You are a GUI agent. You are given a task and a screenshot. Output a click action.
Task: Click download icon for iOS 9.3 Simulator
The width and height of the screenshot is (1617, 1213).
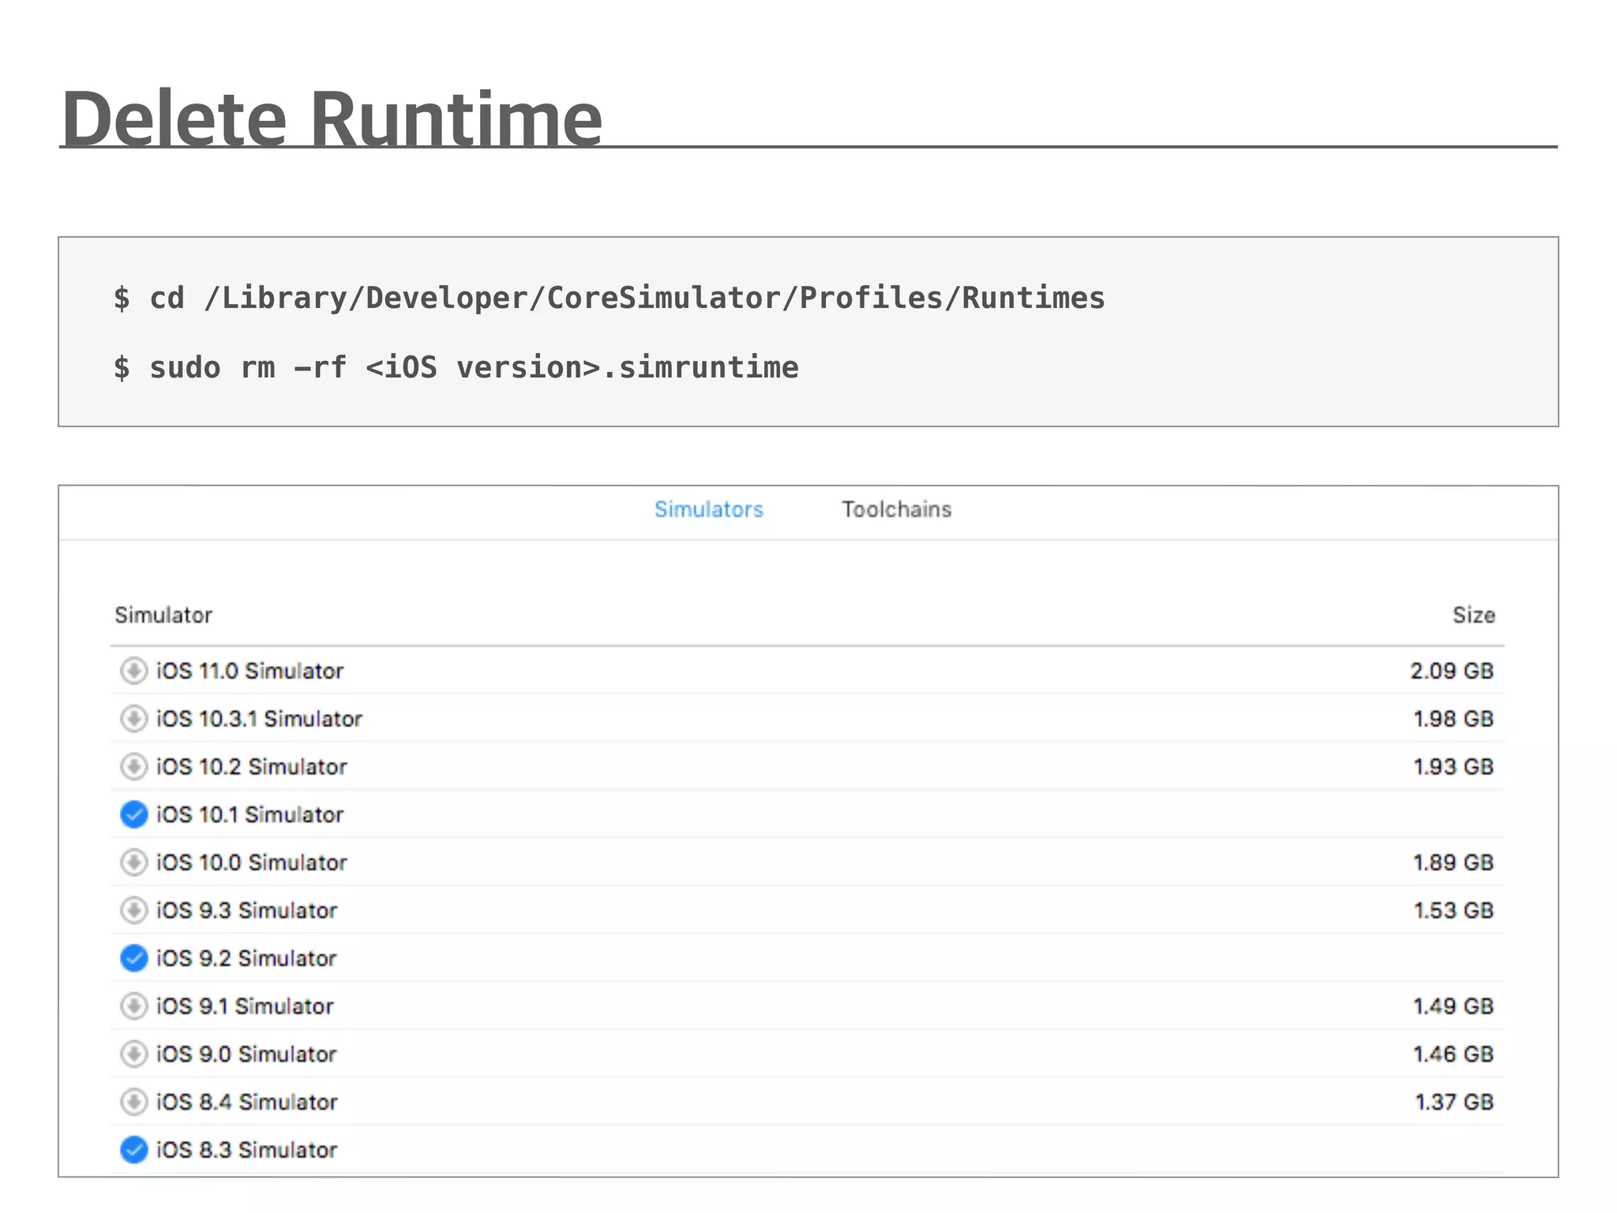pyautogui.click(x=133, y=910)
